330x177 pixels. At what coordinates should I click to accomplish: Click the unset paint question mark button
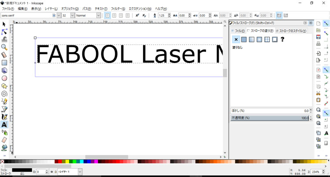click(282, 39)
